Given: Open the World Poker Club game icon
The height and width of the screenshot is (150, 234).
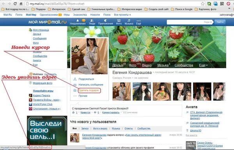Looking at the screenshot, I should pos(30,104).
